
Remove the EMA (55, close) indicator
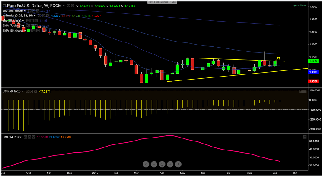click(38, 30)
